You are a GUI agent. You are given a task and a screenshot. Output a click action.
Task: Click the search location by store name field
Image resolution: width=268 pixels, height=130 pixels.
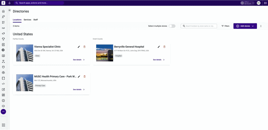pyautogui.click(x=199, y=26)
